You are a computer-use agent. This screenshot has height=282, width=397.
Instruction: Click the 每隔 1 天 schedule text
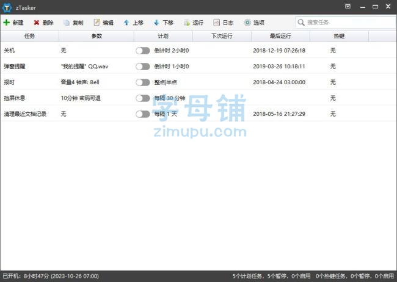pos(166,114)
